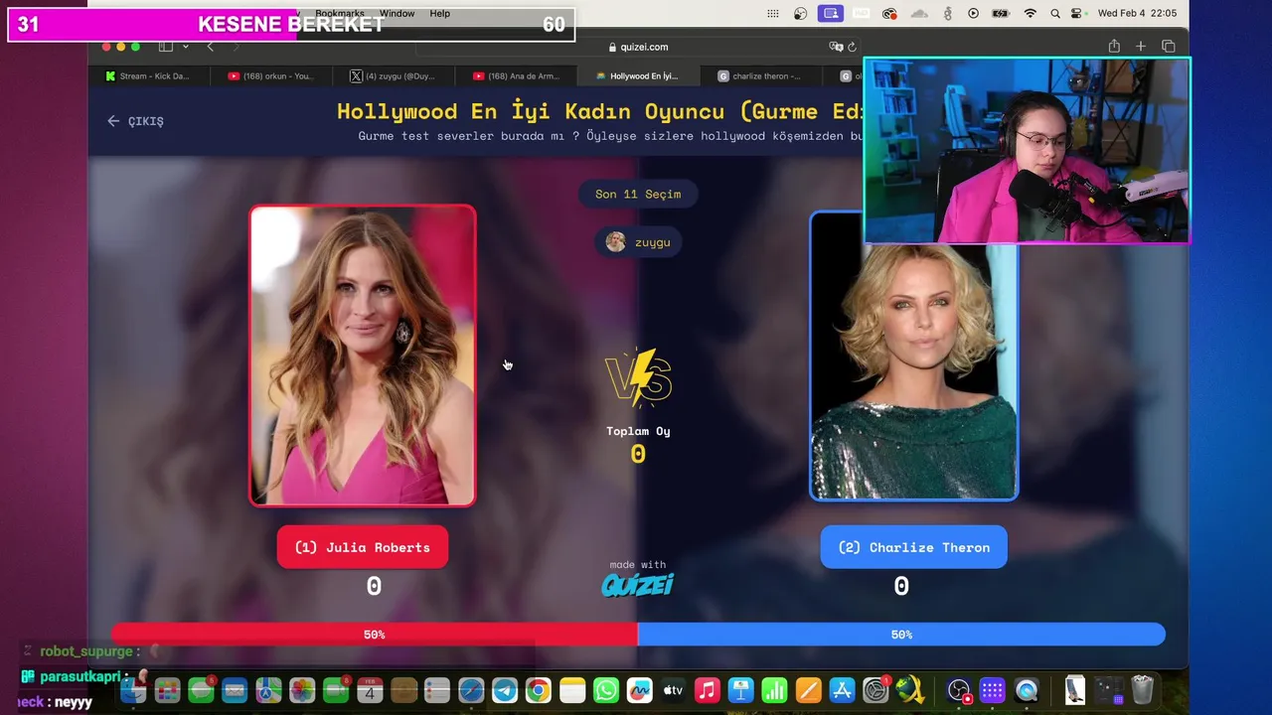Click the ÇIKIŞ back link
The height and width of the screenshot is (715, 1272).
point(136,121)
